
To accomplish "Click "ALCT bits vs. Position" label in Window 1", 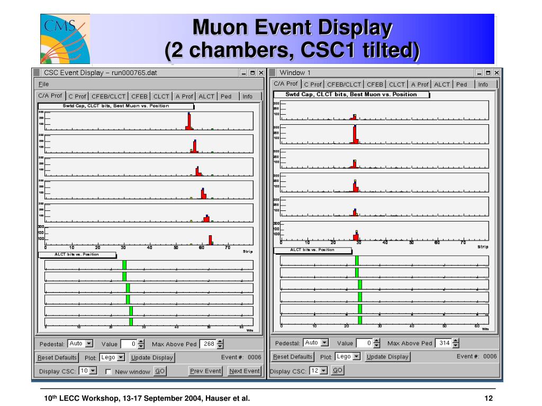I will click(x=312, y=250).
